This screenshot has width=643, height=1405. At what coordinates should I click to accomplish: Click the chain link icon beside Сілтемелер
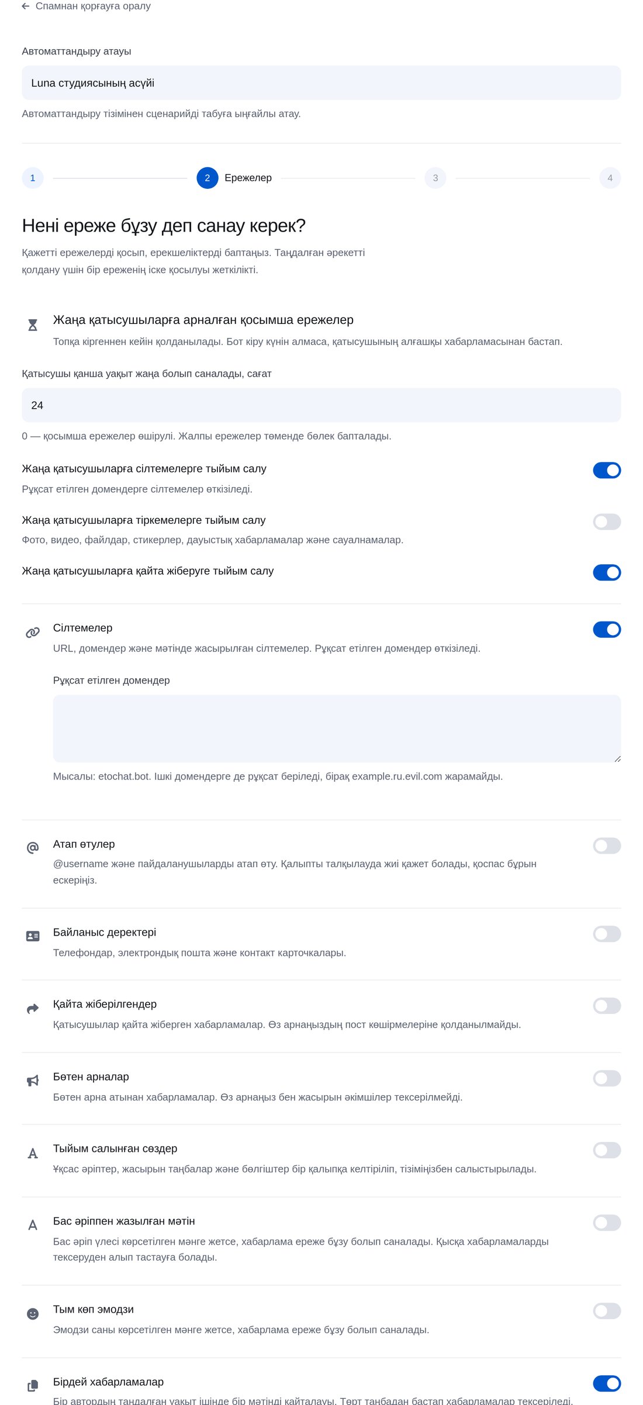33,633
